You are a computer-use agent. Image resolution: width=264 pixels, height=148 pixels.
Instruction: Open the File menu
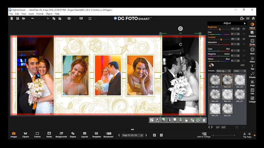pos(11,14)
